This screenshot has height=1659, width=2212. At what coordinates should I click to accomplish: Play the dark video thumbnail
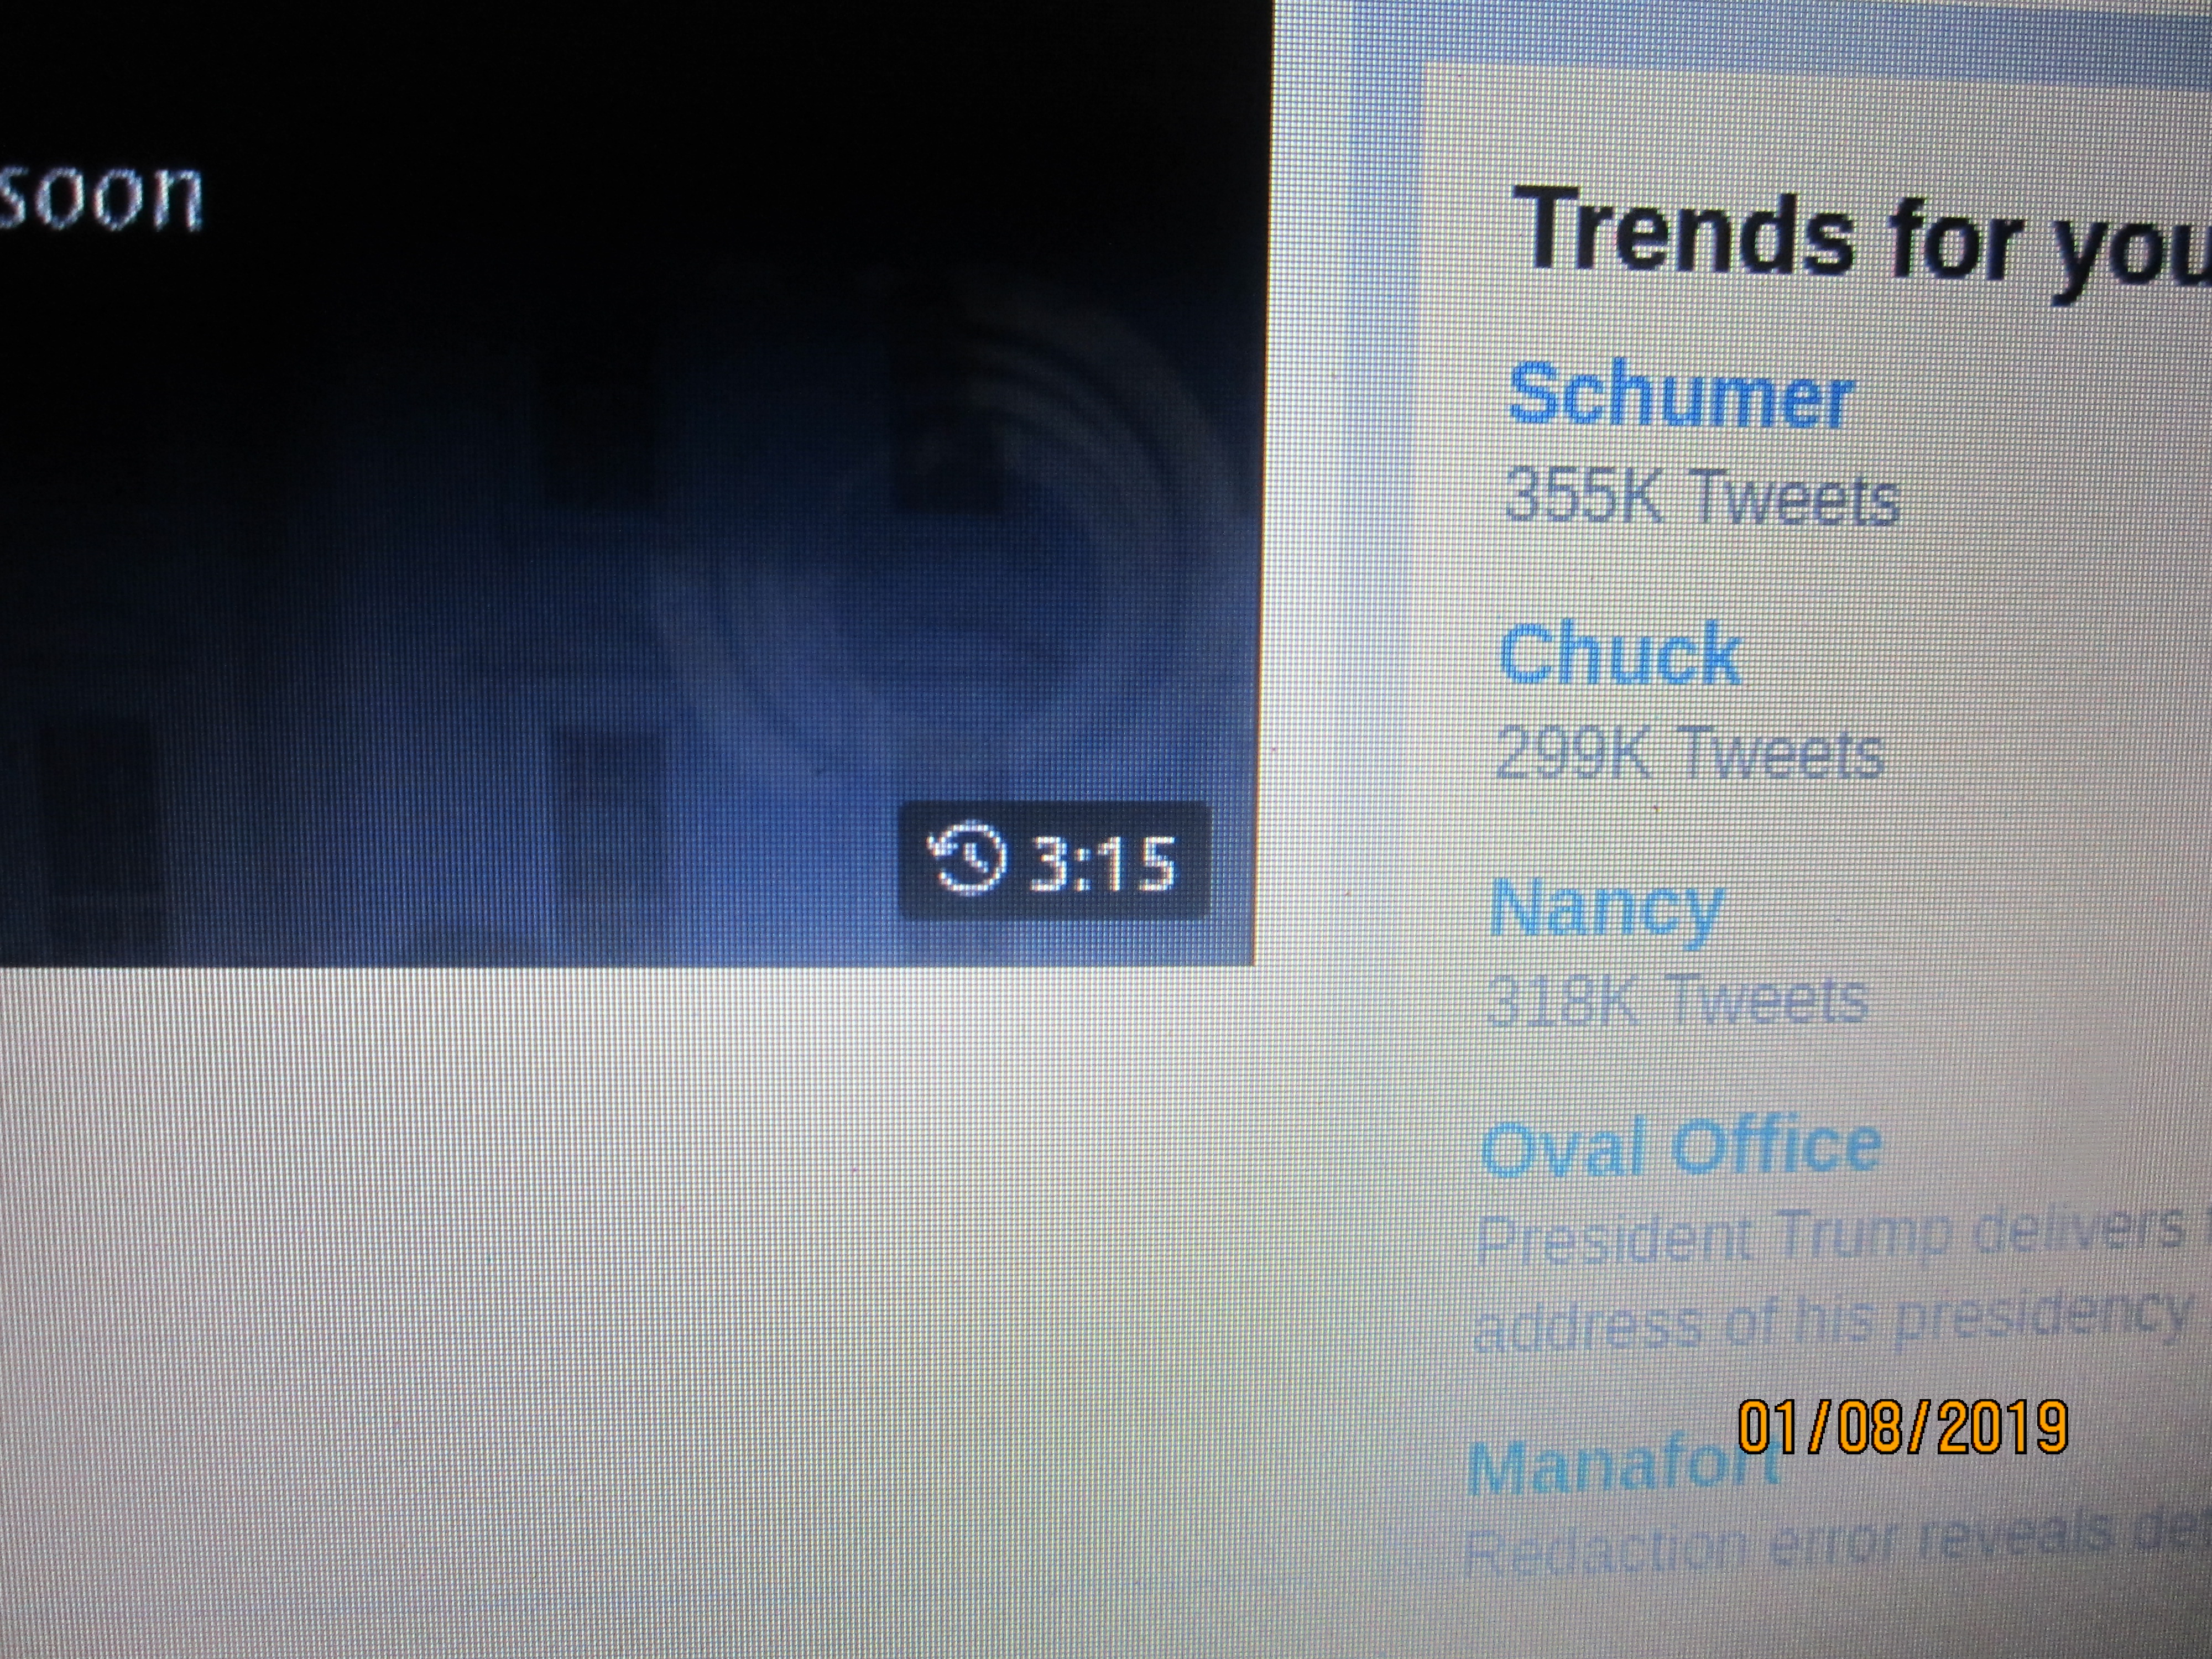pyautogui.click(x=630, y=480)
